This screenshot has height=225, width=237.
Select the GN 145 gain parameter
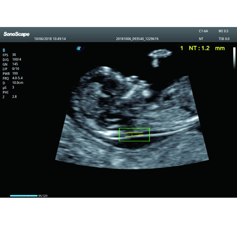(x=10, y=64)
